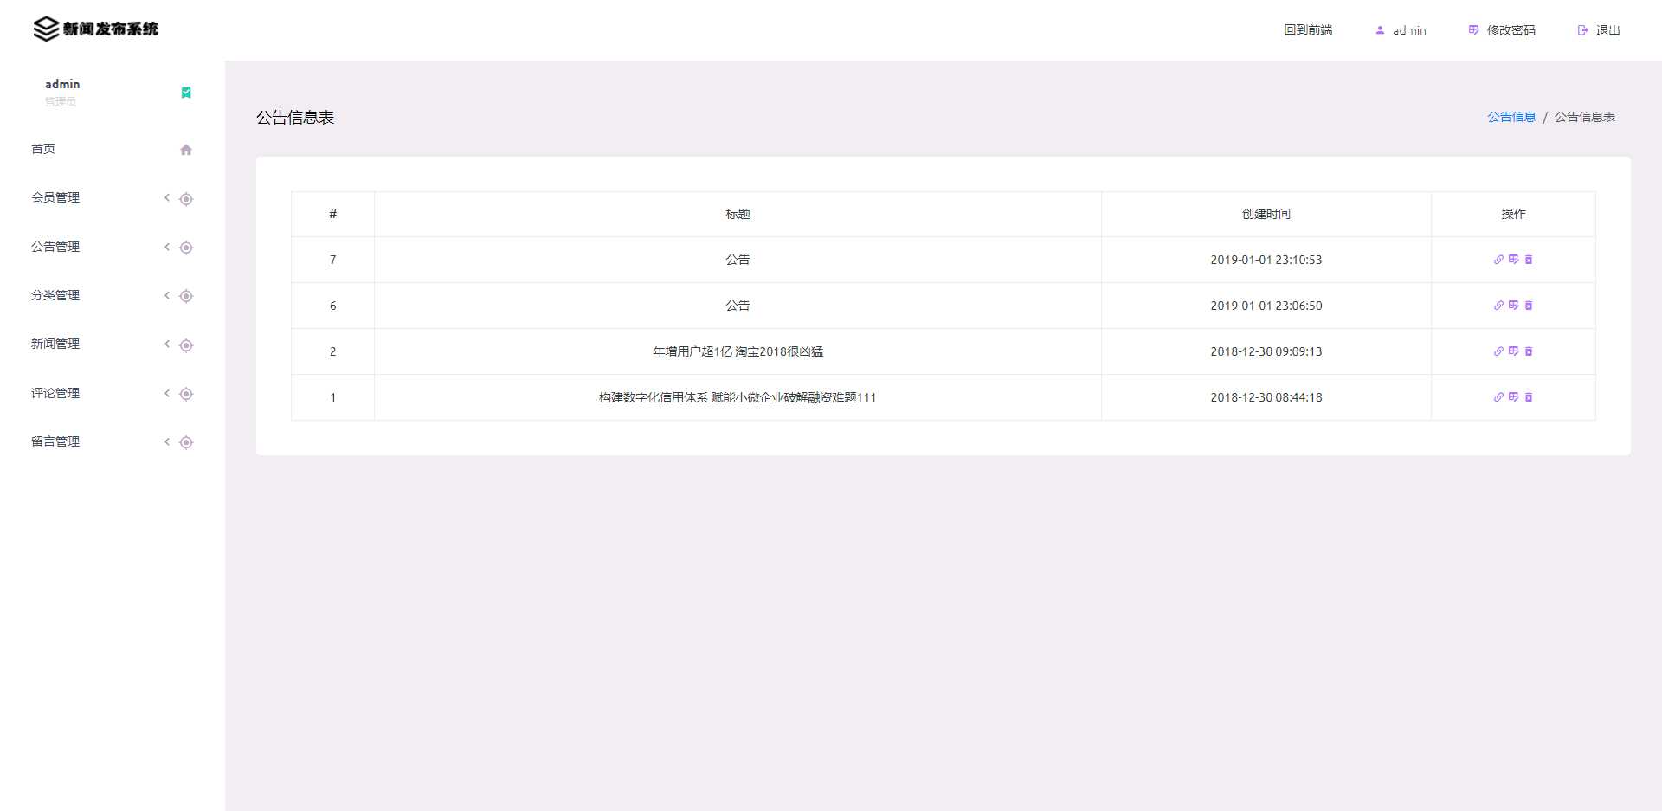Screen dimensions: 1662x811
Task: Click the 公告信息 breadcrumb link
Action: click(x=1511, y=116)
